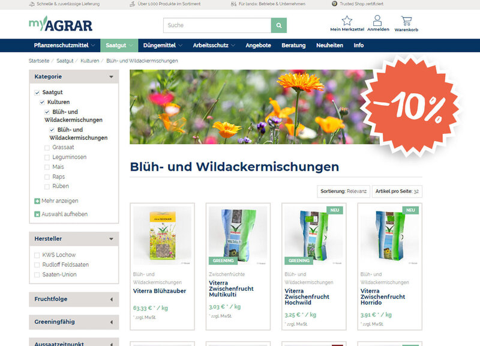This screenshot has width=480, height=346.
Task: Open the Saatgut navigation menu
Action: (119, 46)
